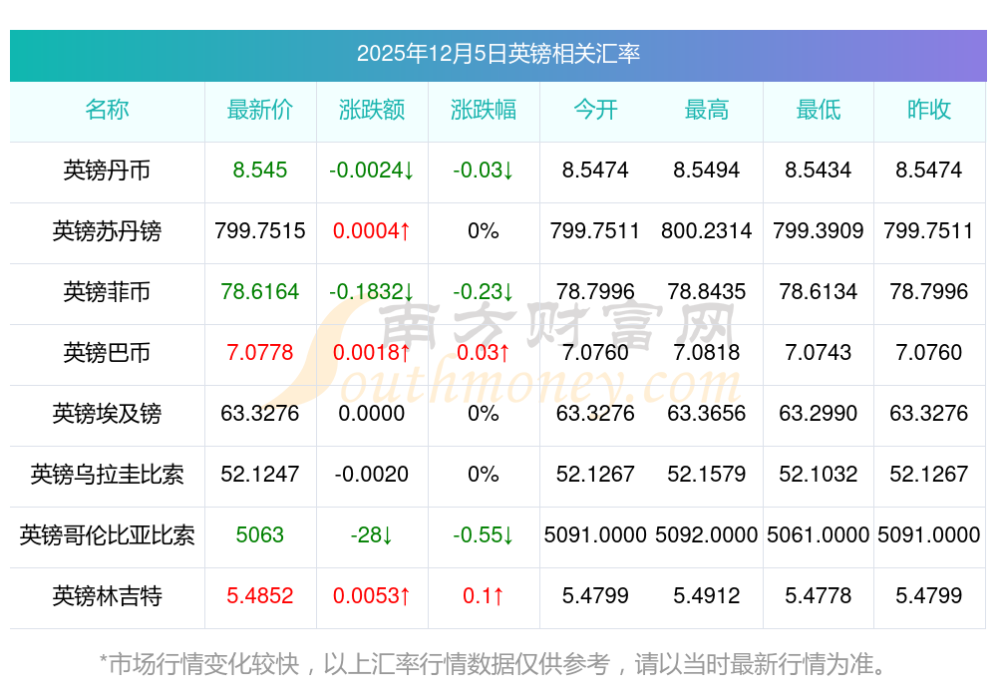997x695 pixels.
Task: Click the 涨跌幅 column header
Action: pyautogui.click(x=484, y=110)
